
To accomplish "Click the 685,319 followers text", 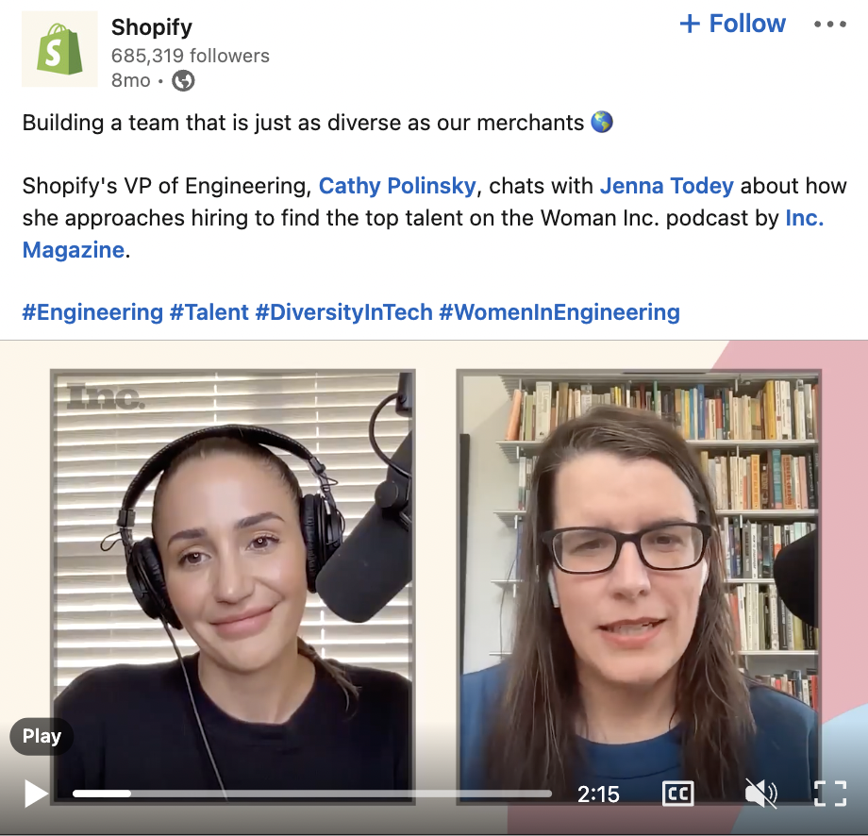I will [x=190, y=56].
